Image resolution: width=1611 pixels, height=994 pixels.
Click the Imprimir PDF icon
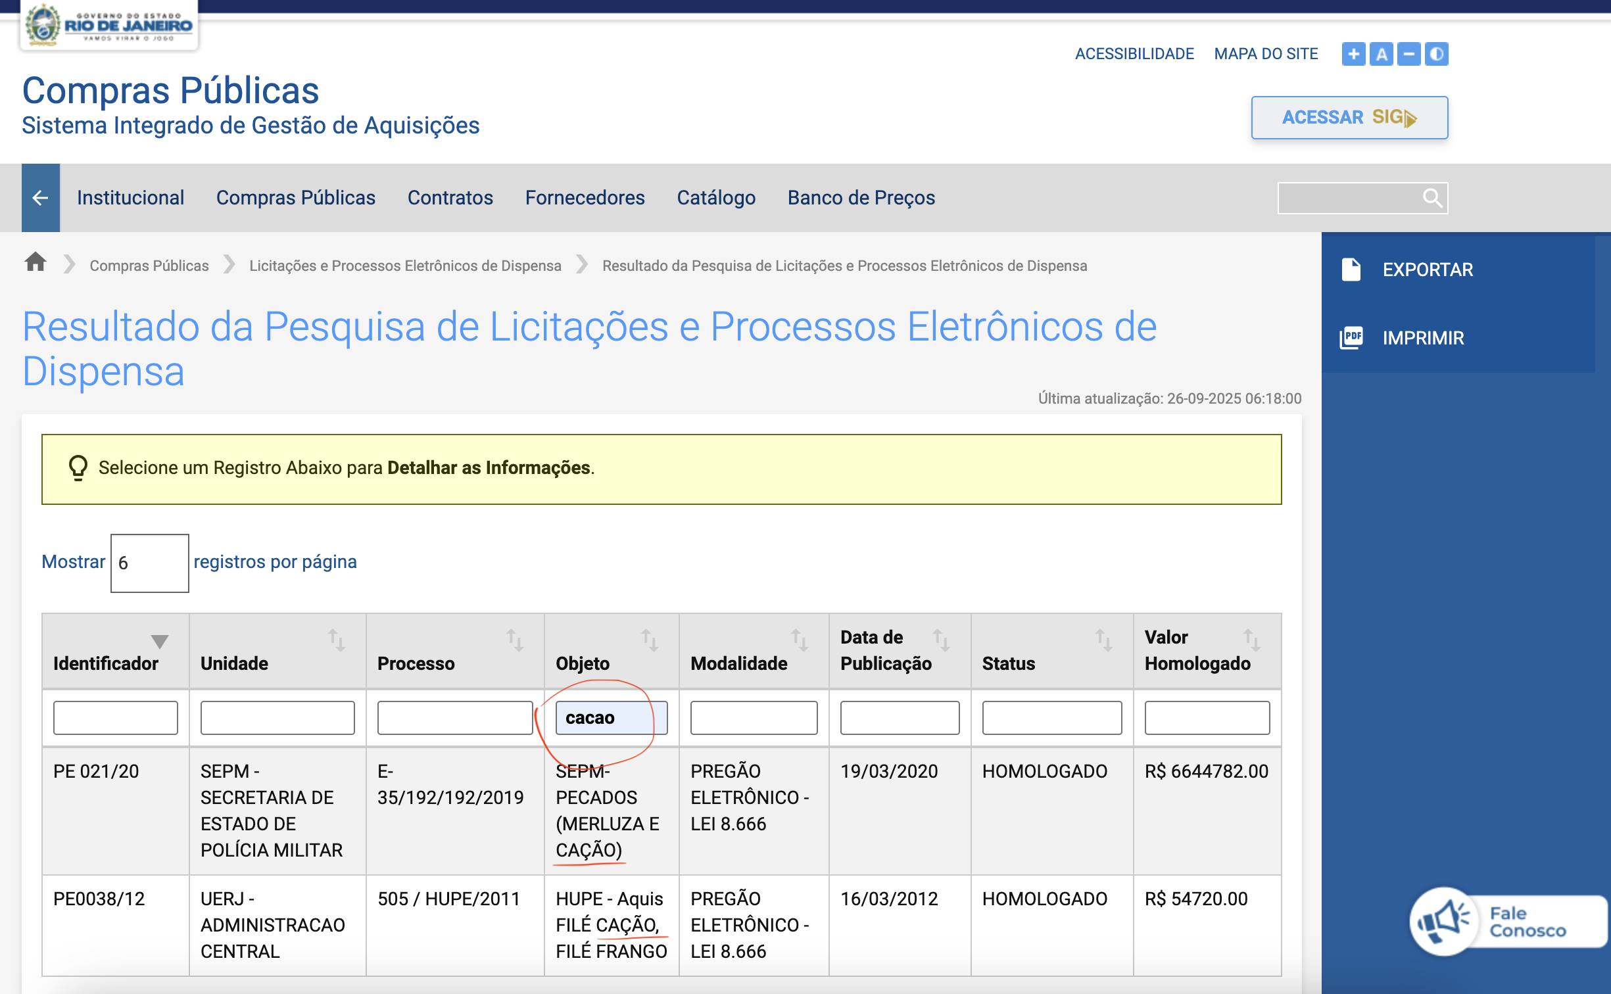click(1351, 338)
